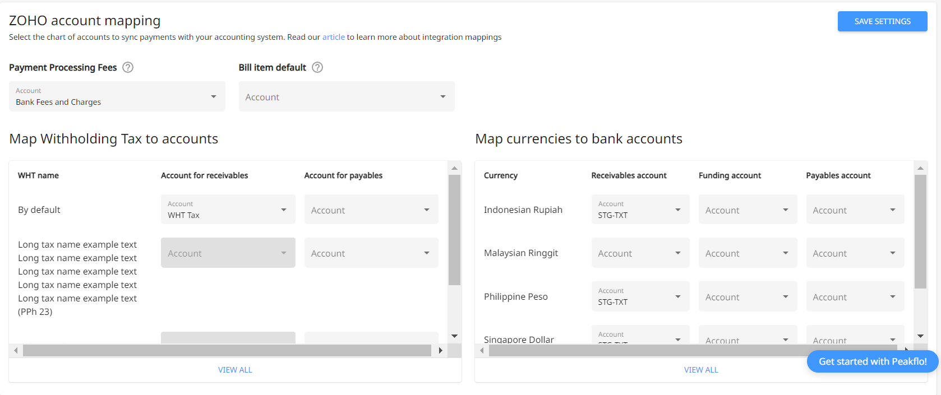Viewport: 941px width, 395px height.
Task: Click the 'Malaysian Ringgit' currency label
Action: (x=521, y=253)
